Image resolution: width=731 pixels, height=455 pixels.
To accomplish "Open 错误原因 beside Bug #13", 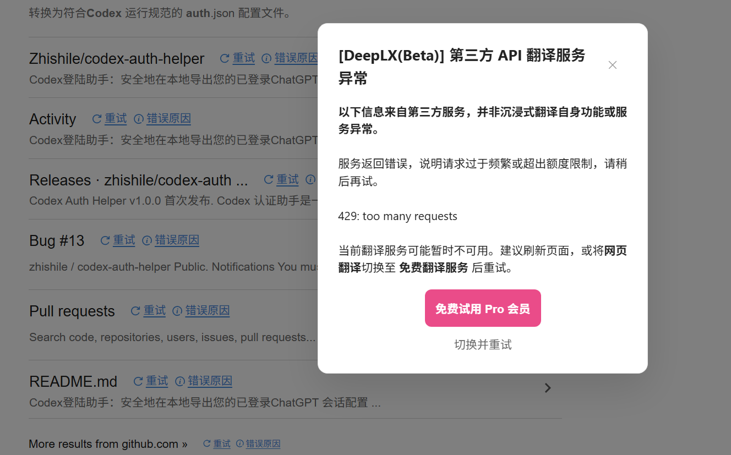I will point(177,240).
